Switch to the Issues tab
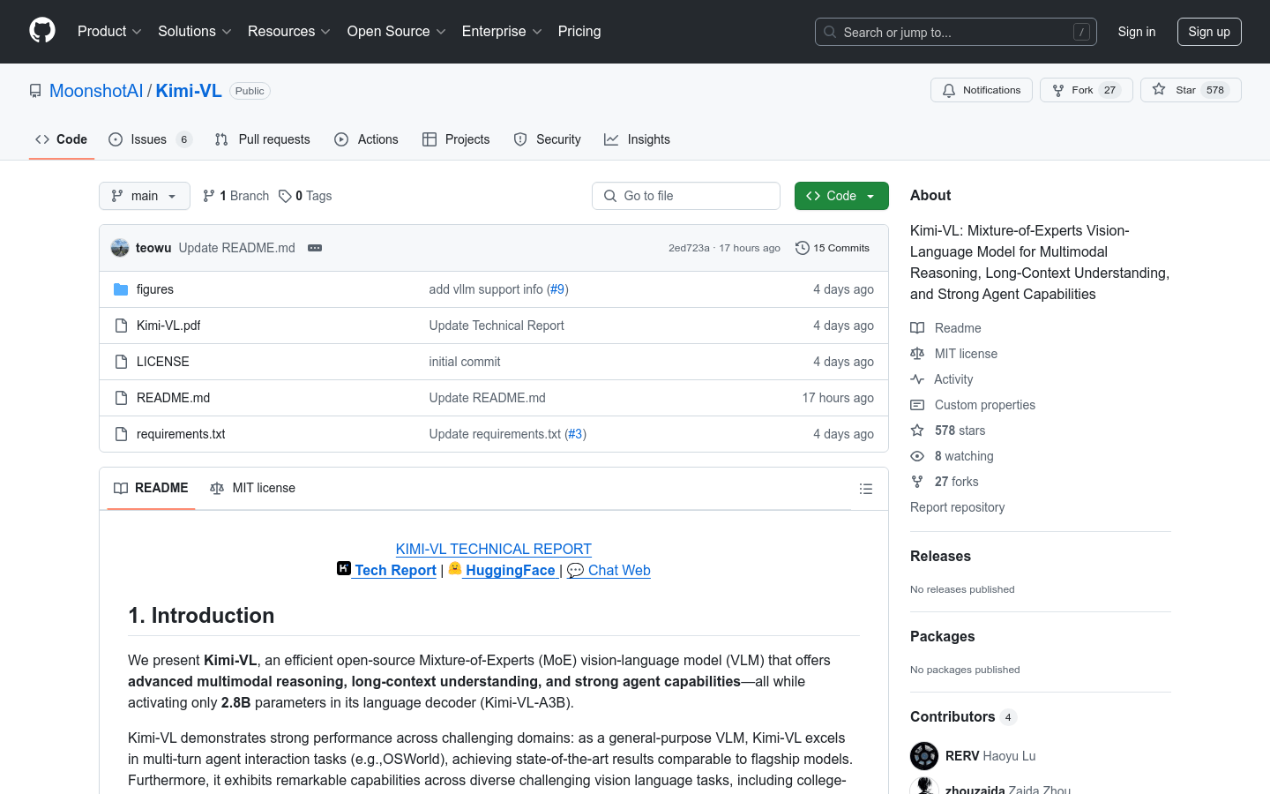Image resolution: width=1270 pixels, height=794 pixels. 150,139
